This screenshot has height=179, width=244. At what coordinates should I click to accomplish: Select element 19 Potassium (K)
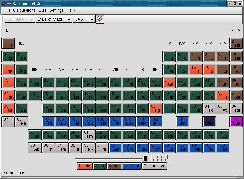(x=8, y=82)
